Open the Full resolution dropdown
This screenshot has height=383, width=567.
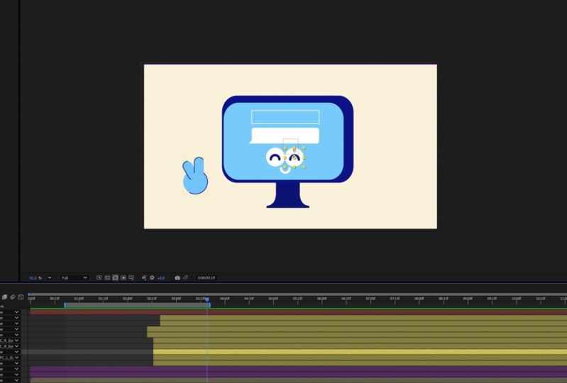75,278
